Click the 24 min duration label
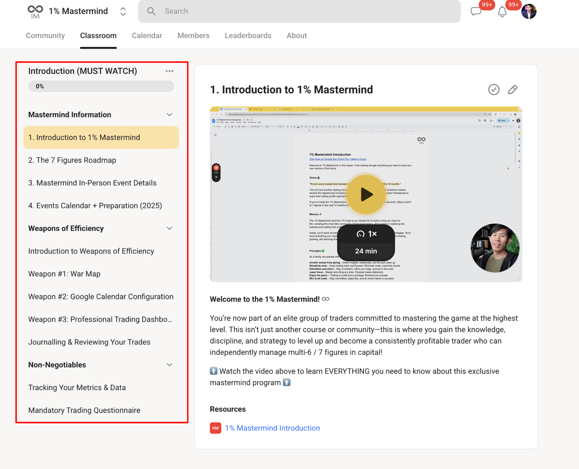This screenshot has height=469, width=579. tap(366, 251)
